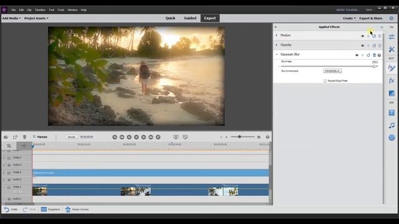Reset the Opacity effect
The width and height of the screenshot is (399, 224).
pos(374,45)
